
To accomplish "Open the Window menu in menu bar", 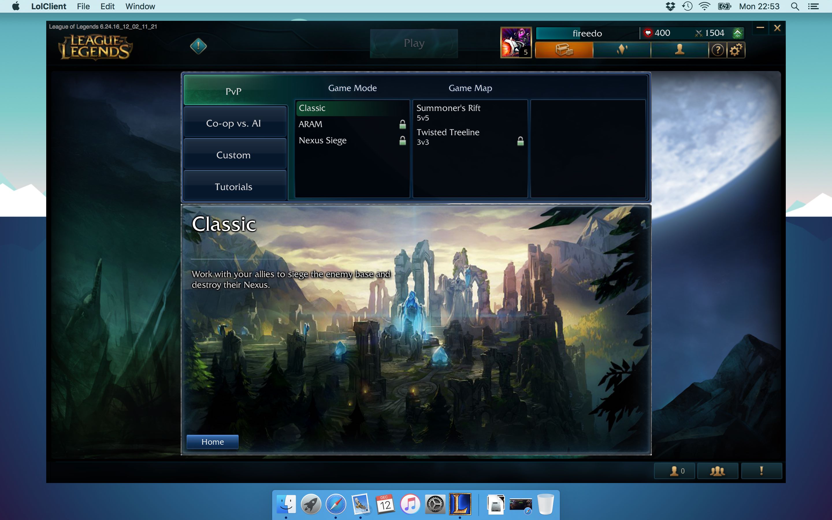I will click(x=140, y=6).
